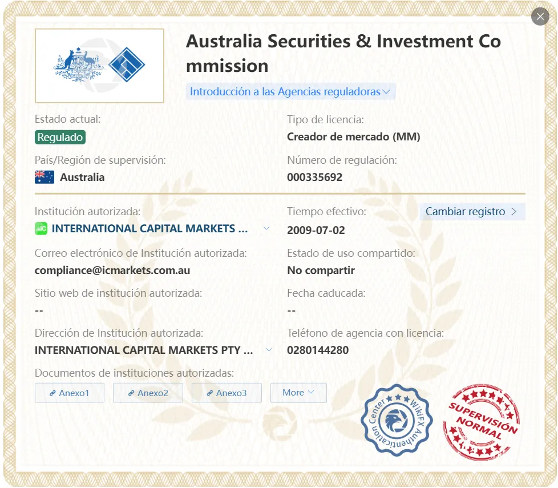Open the Anexo2 document link
This screenshot has height=488, width=558.
(148, 393)
